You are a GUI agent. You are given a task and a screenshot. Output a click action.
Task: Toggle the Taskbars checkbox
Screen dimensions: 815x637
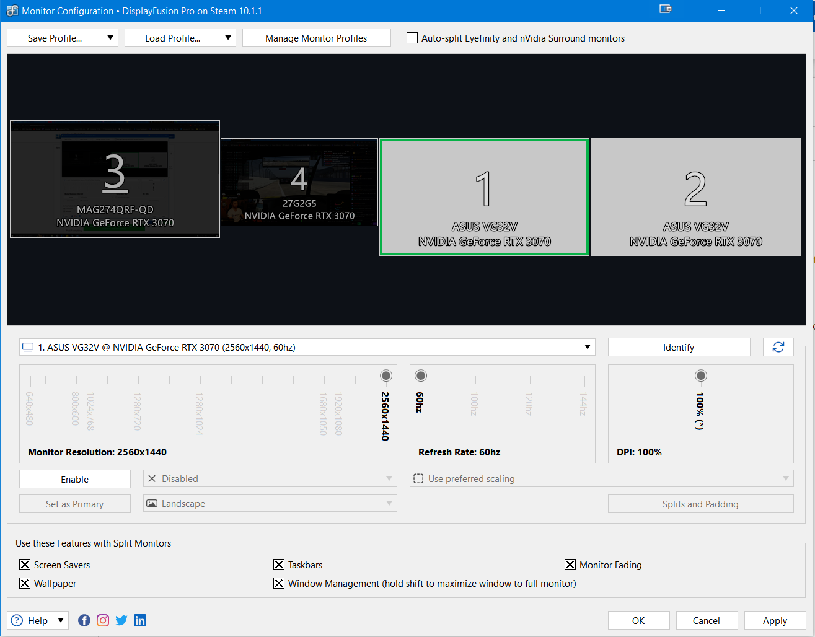click(279, 565)
